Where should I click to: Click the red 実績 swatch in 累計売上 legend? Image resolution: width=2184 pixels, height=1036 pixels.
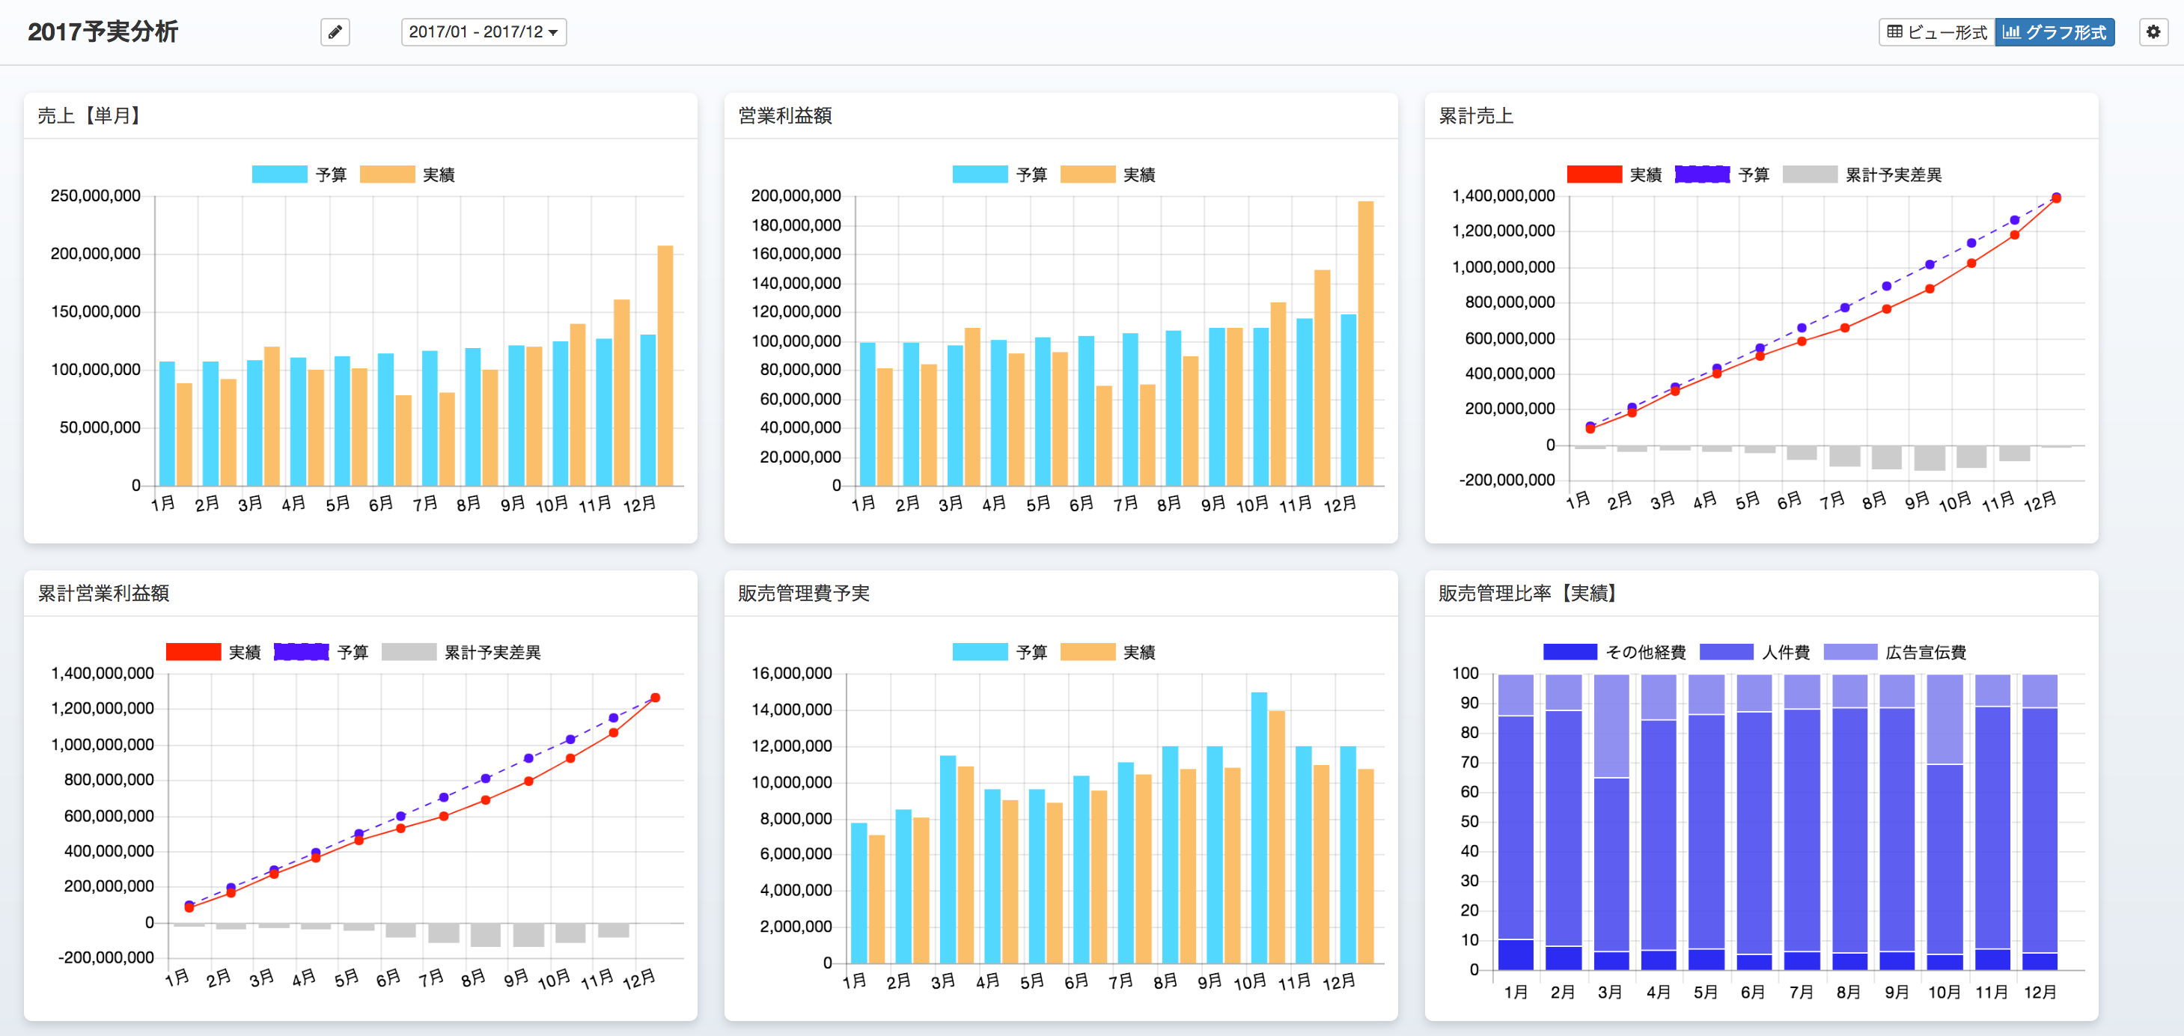tap(1594, 174)
